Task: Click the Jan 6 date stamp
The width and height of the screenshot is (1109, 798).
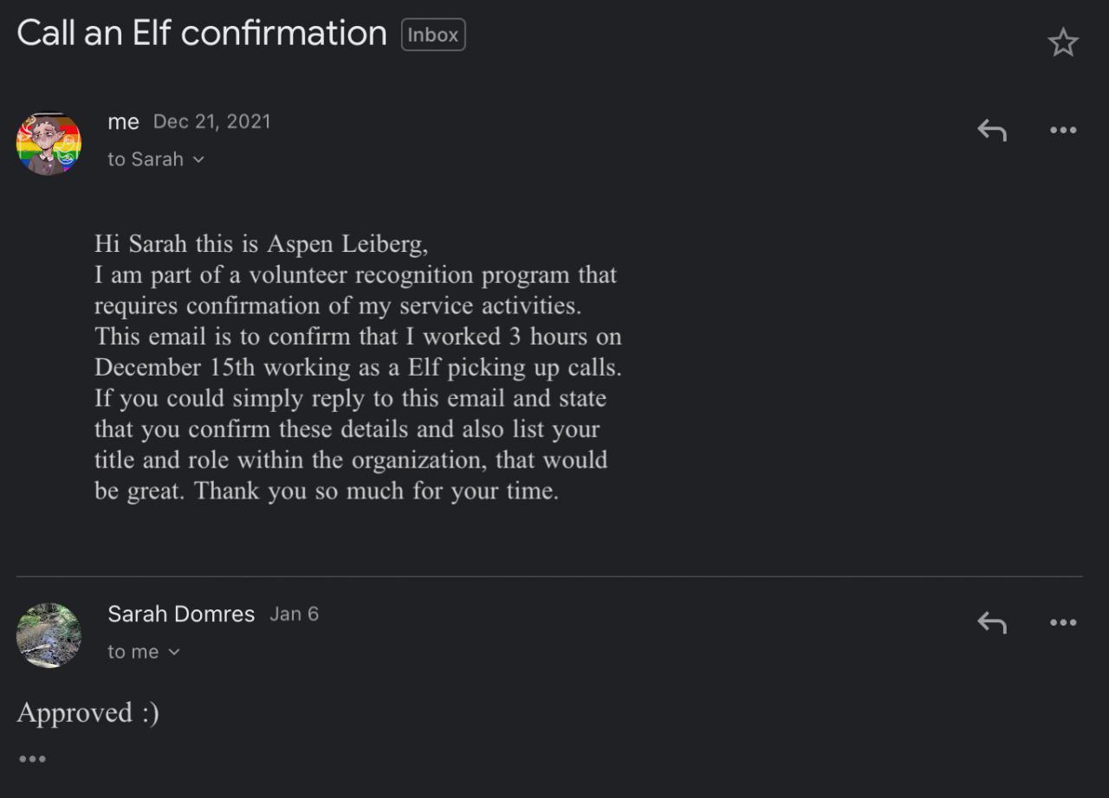Action: (x=294, y=615)
